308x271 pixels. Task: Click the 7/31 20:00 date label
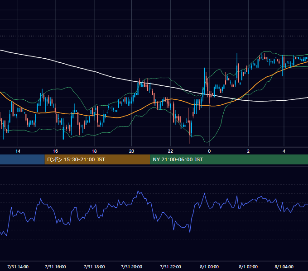coord(131,266)
